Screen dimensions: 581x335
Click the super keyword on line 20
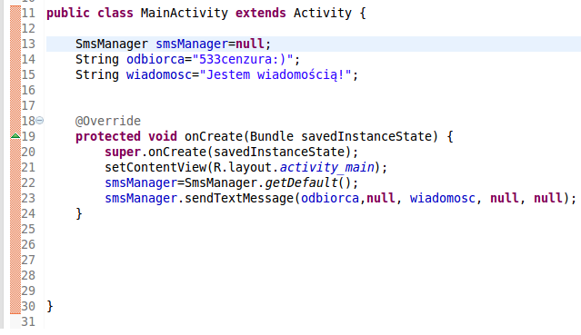pyautogui.click(x=123, y=153)
